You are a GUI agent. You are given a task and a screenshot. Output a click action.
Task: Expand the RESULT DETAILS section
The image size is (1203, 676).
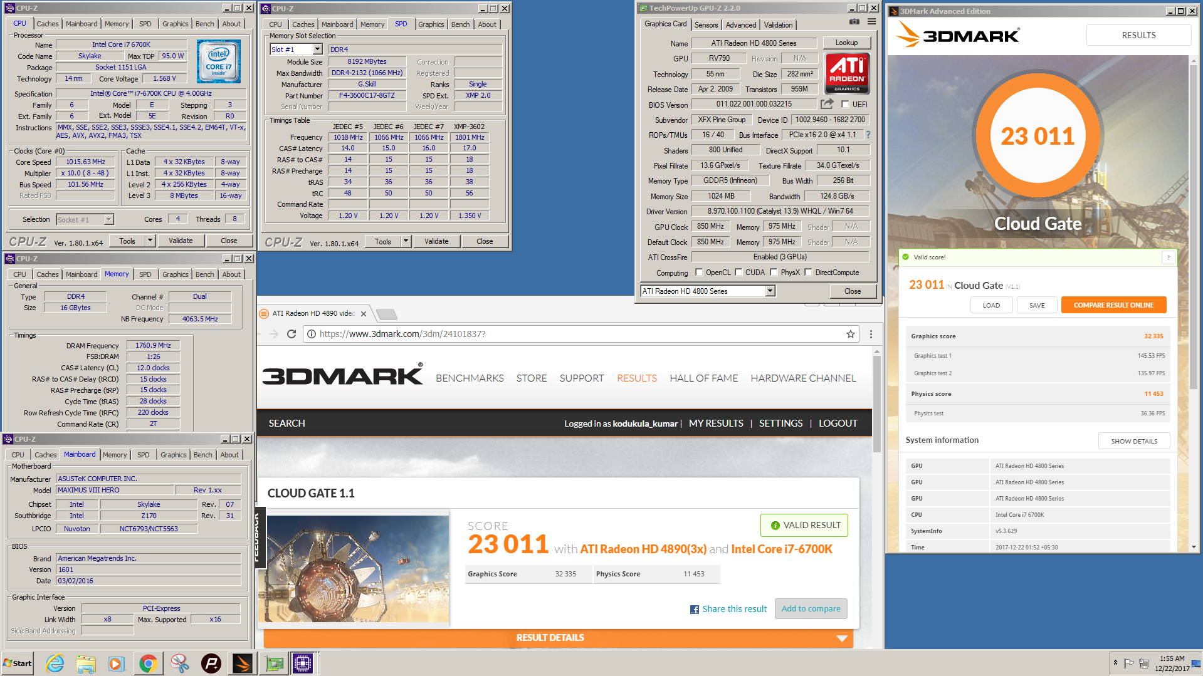point(558,638)
